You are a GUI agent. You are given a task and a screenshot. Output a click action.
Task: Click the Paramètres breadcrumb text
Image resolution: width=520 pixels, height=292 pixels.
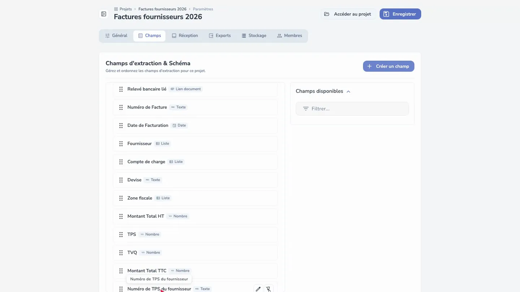(x=203, y=9)
